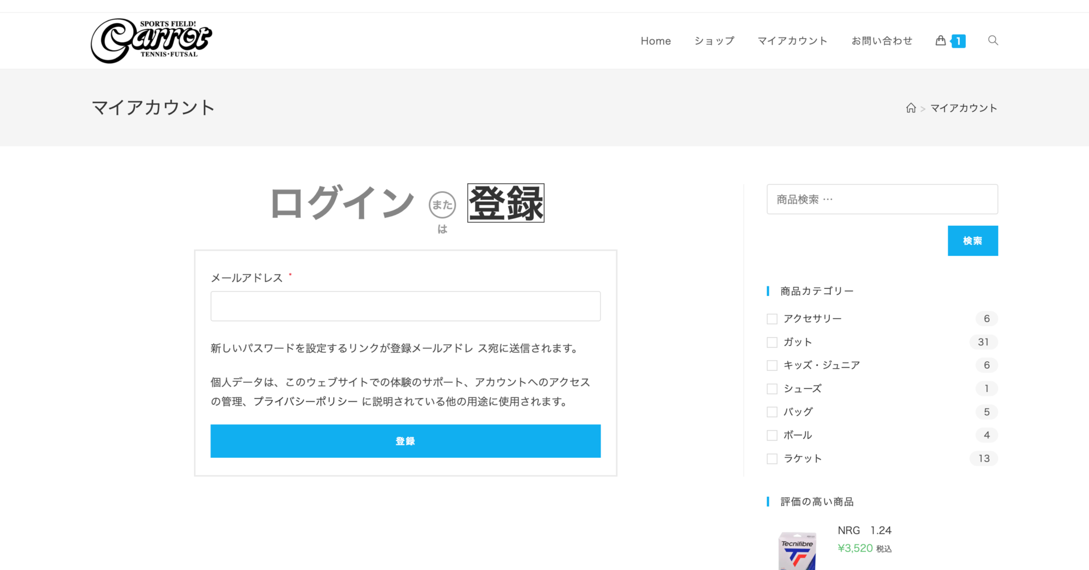Open the shopping cart icon

[940, 40]
